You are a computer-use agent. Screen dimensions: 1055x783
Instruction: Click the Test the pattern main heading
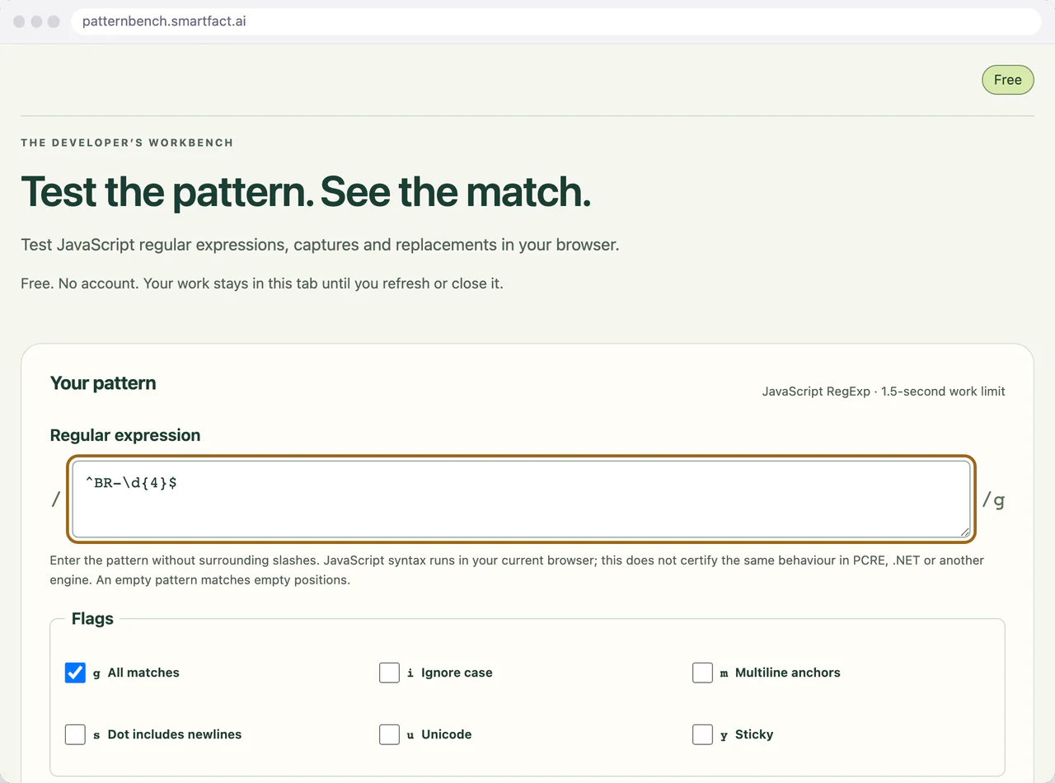pyautogui.click(x=306, y=191)
